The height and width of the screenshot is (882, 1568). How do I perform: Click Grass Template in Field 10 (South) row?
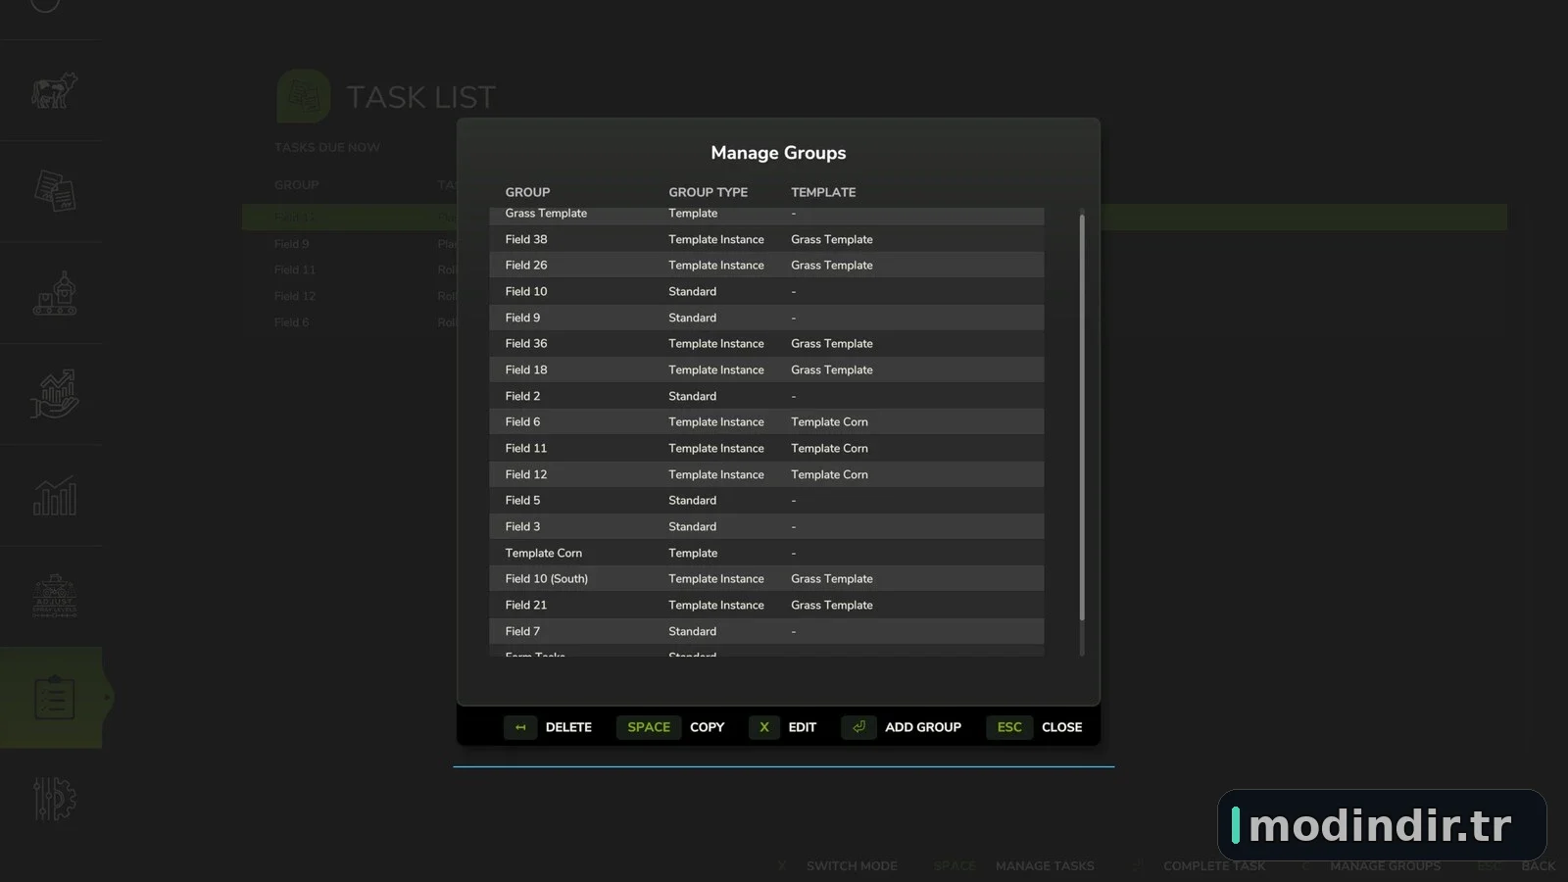[x=832, y=579]
